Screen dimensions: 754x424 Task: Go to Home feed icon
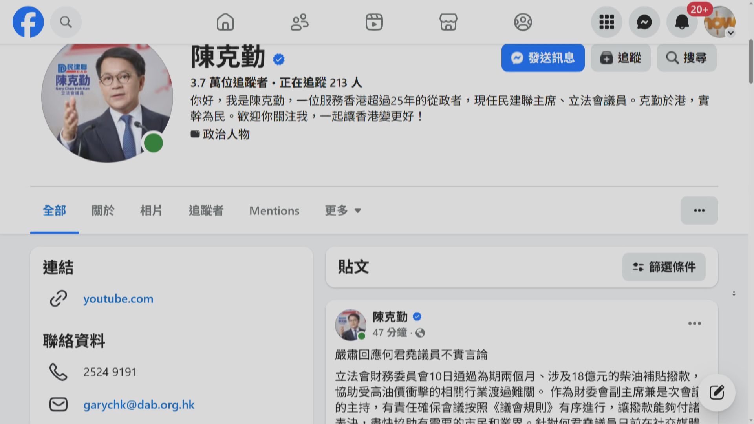click(x=225, y=22)
